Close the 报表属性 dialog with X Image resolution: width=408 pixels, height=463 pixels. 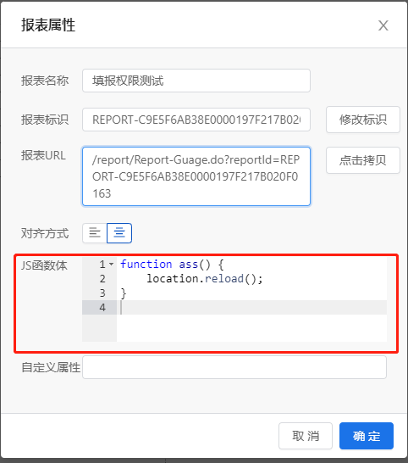click(x=383, y=25)
